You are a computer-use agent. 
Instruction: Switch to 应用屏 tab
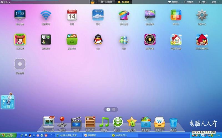[x=123, y=2]
